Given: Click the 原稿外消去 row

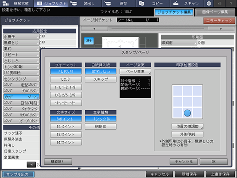Looking at the screenshot, I should pos(22,139).
